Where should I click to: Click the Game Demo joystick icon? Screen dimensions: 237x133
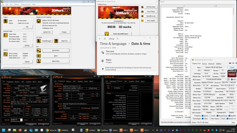pos(39,61)
